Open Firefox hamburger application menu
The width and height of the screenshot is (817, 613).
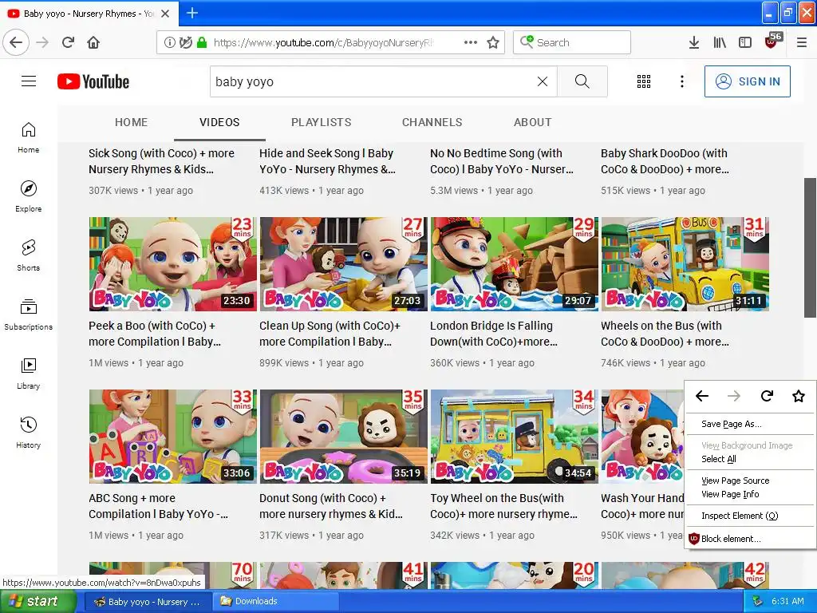(801, 42)
